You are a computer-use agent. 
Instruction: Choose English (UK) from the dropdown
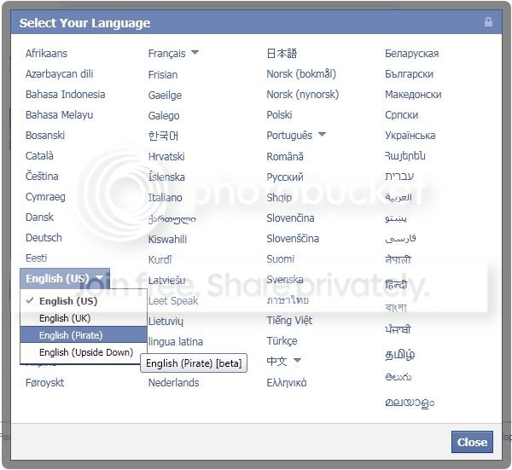coord(84,318)
